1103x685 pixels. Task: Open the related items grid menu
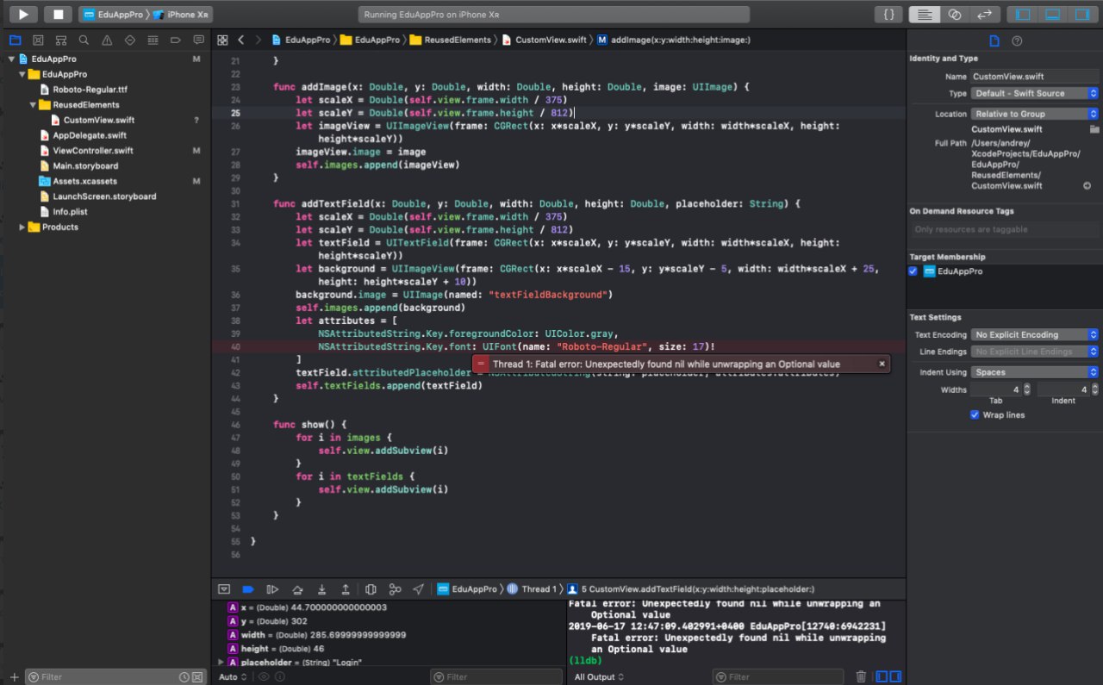tap(222, 40)
